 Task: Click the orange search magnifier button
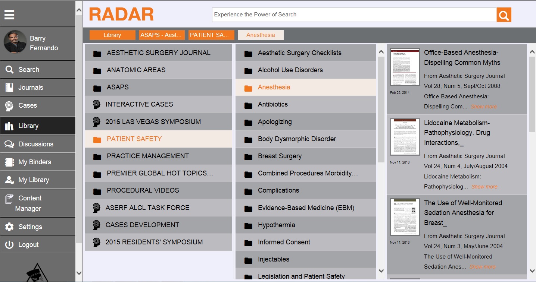(x=504, y=15)
